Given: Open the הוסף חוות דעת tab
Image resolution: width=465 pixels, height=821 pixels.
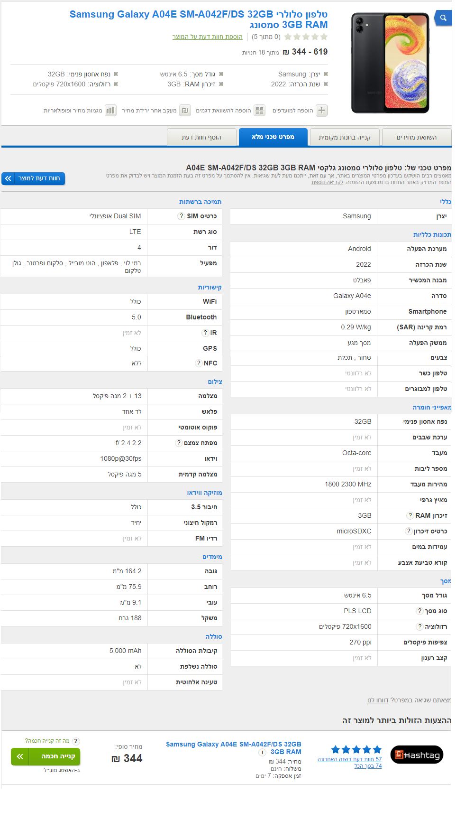Looking at the screenshot, I should (x=201, y=137).
